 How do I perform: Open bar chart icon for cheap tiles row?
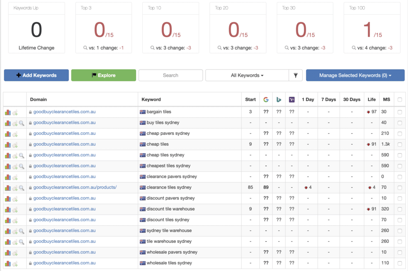click(x=8, y=144)
